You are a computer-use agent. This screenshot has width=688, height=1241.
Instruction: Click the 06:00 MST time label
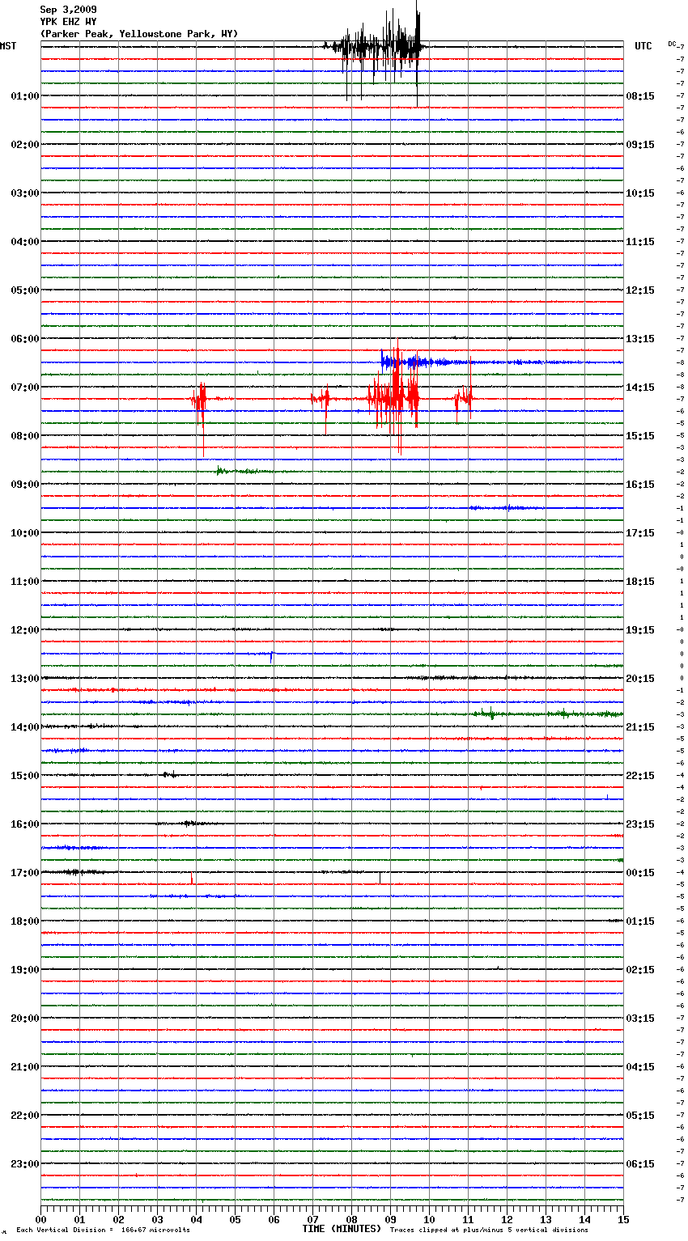(x=25, y=339)
